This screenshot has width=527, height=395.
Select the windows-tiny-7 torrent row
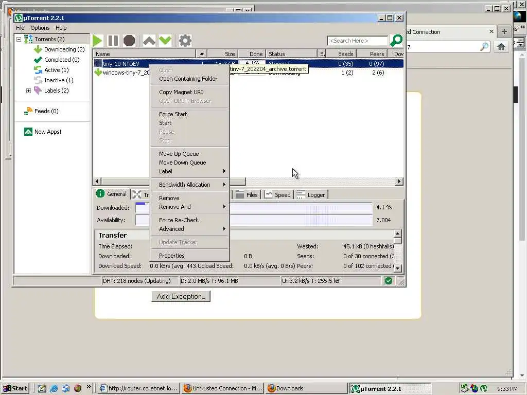[x=249, y=73]
